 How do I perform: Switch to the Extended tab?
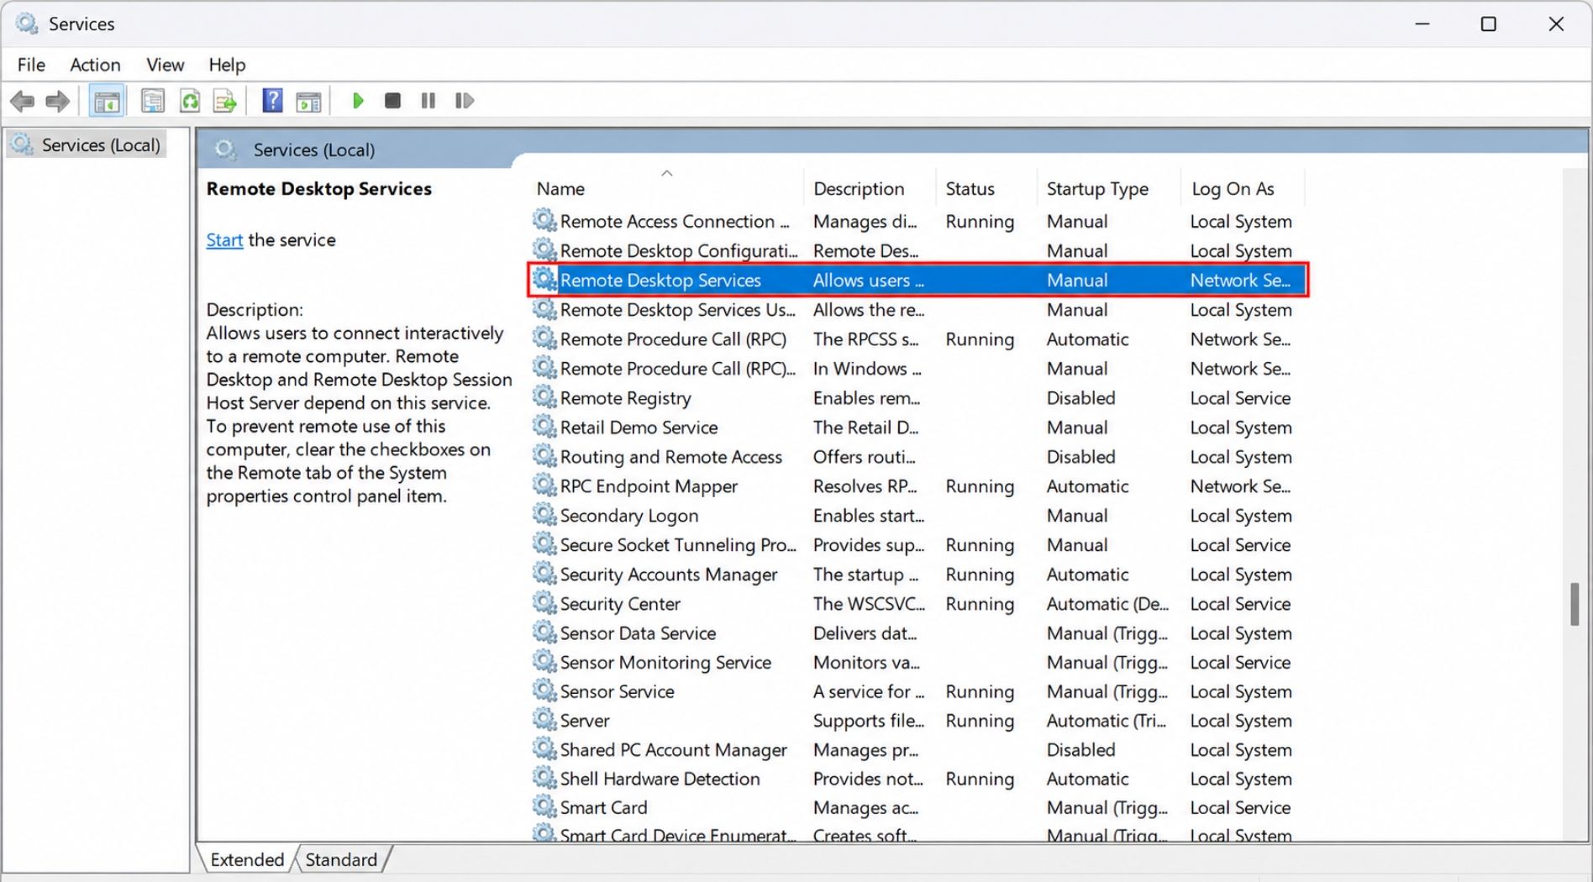pyautogui.click(x=247, y=859)
